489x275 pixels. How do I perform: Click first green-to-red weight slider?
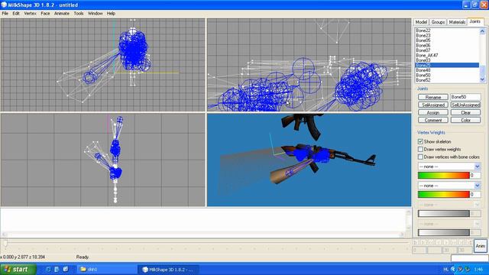point(443,175)
